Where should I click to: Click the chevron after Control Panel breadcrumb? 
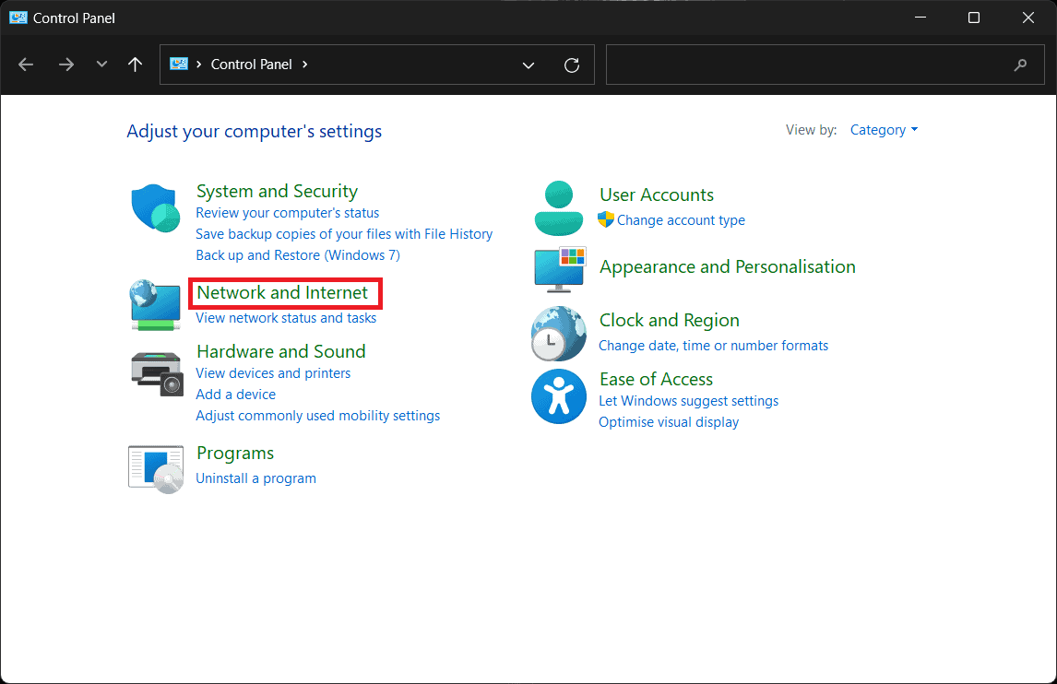tap(305, 65)
